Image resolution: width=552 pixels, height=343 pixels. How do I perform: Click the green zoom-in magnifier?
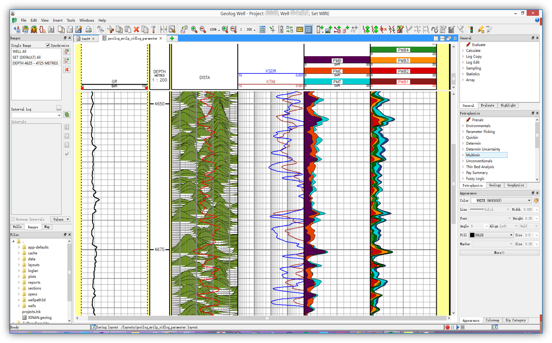point(194,29)
